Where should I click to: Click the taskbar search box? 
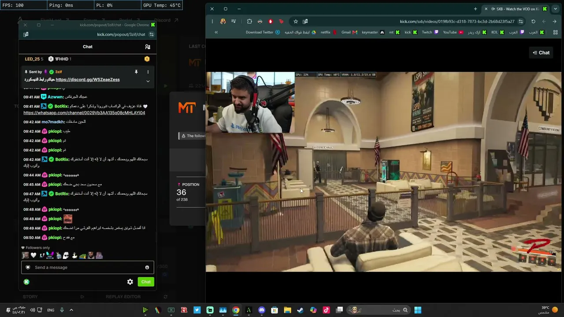(x=379, y=310)
